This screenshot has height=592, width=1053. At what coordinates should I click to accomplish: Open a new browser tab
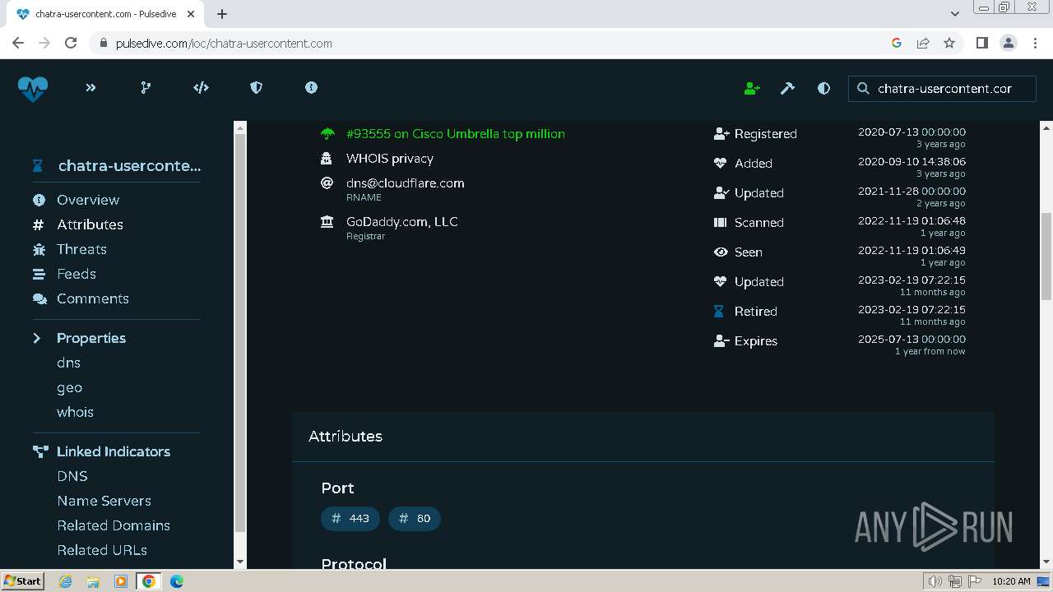click(x=222, y=14)
